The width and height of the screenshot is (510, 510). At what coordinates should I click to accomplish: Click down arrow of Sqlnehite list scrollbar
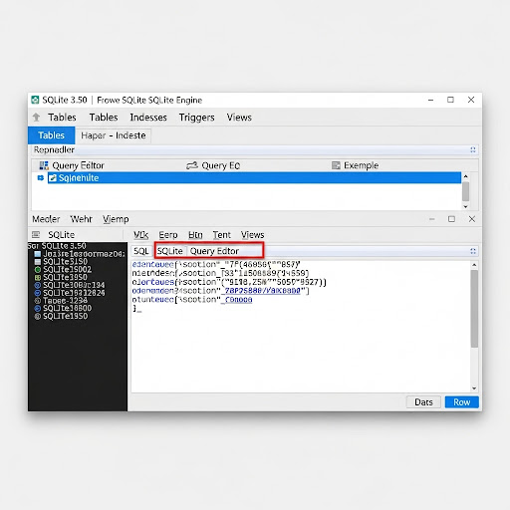point(465,206)
